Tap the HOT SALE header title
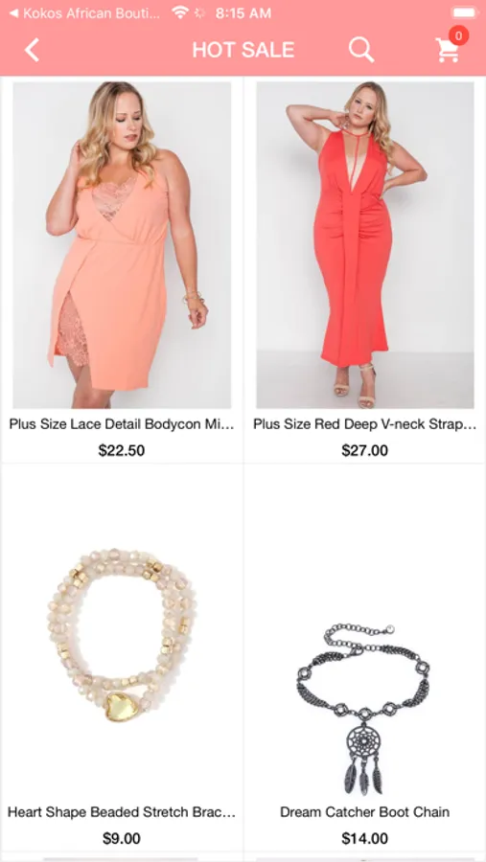 pos(243,50)
